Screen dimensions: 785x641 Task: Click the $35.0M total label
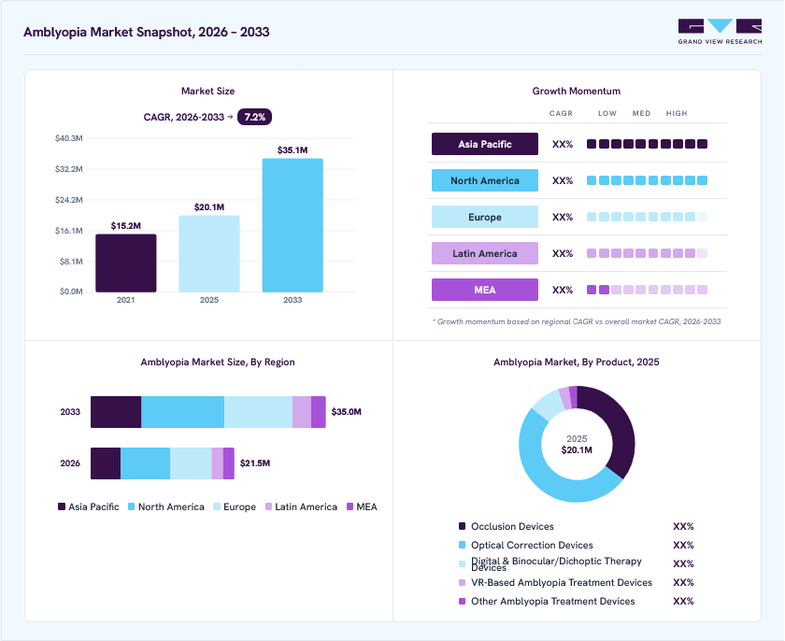[347, 412]
